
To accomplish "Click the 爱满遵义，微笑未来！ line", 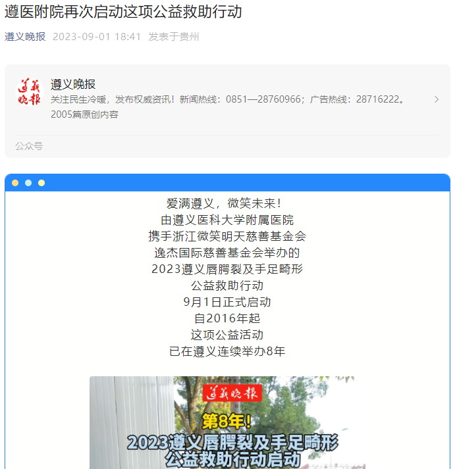I will (x=224, y=203).
